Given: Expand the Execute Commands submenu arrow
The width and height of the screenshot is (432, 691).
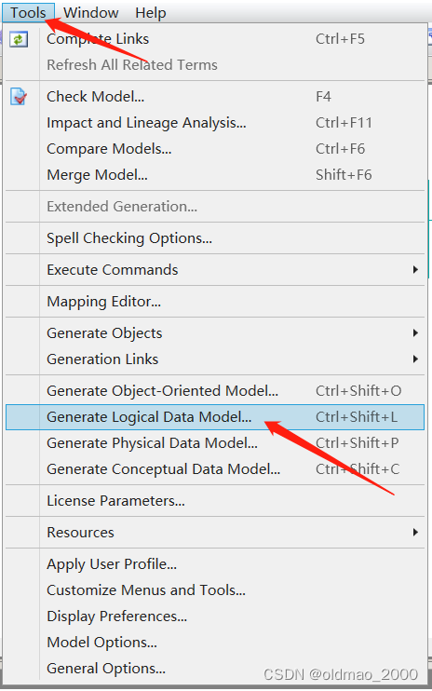Looking at the screenshot, I should click(x=415, y=270).
